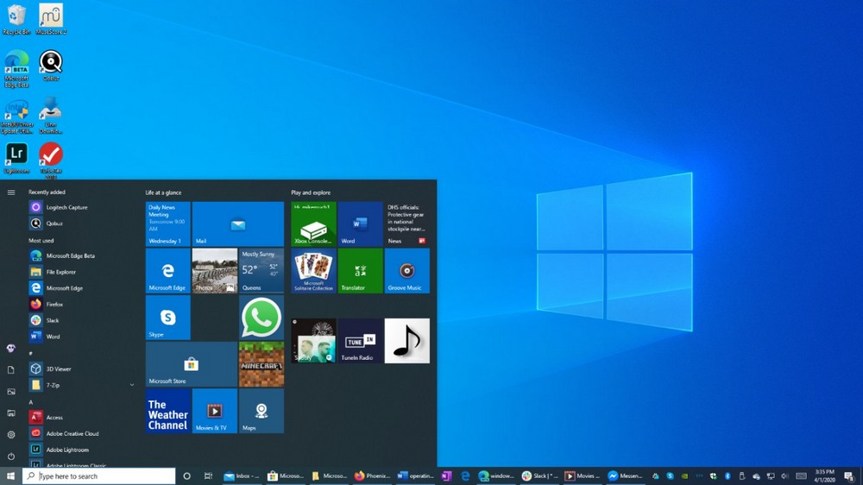
Task: Open Settings gear in Start sidebar
Action: click(x=11, y=434)
